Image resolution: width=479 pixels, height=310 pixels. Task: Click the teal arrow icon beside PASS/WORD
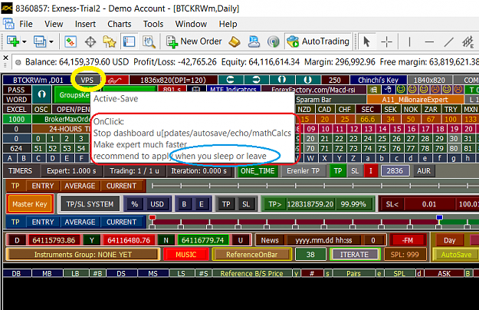tap(42, 94)
